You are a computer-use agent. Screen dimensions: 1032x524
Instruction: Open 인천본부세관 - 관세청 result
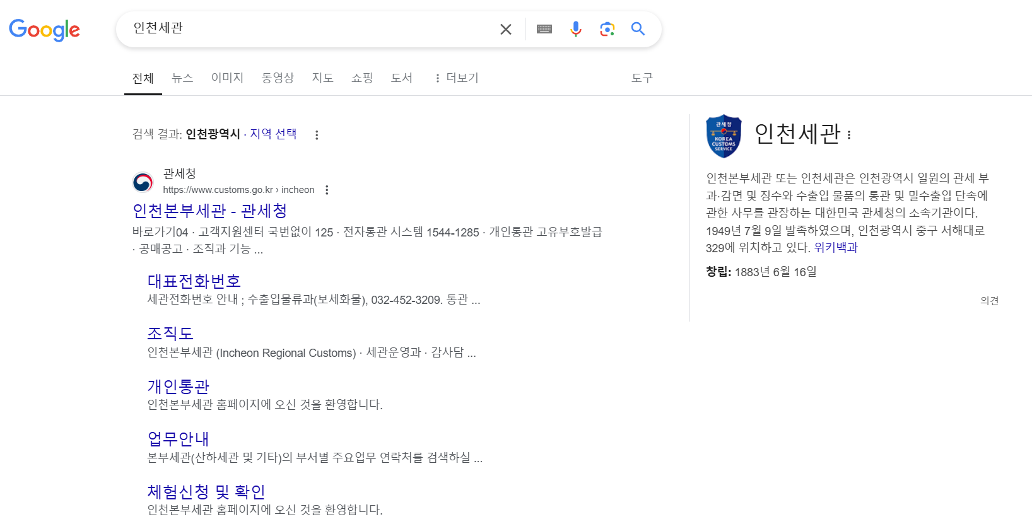tap(210, 211)
